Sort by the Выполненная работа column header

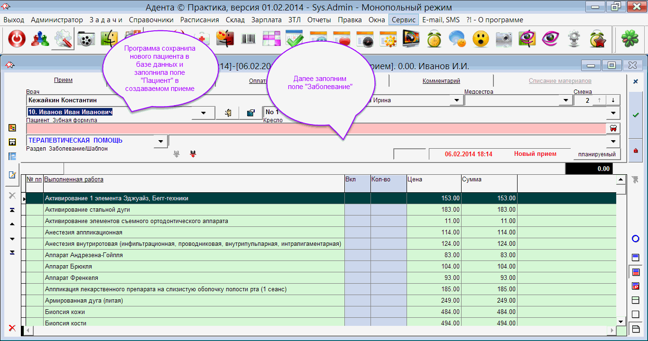74,179
